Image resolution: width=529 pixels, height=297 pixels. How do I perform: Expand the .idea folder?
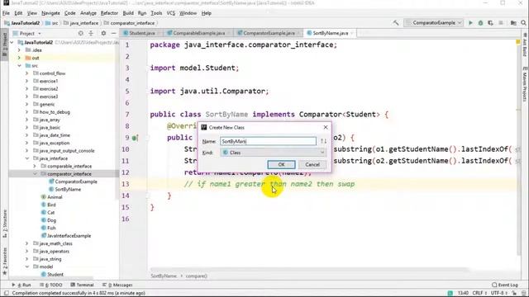click(x=19, y=50)
